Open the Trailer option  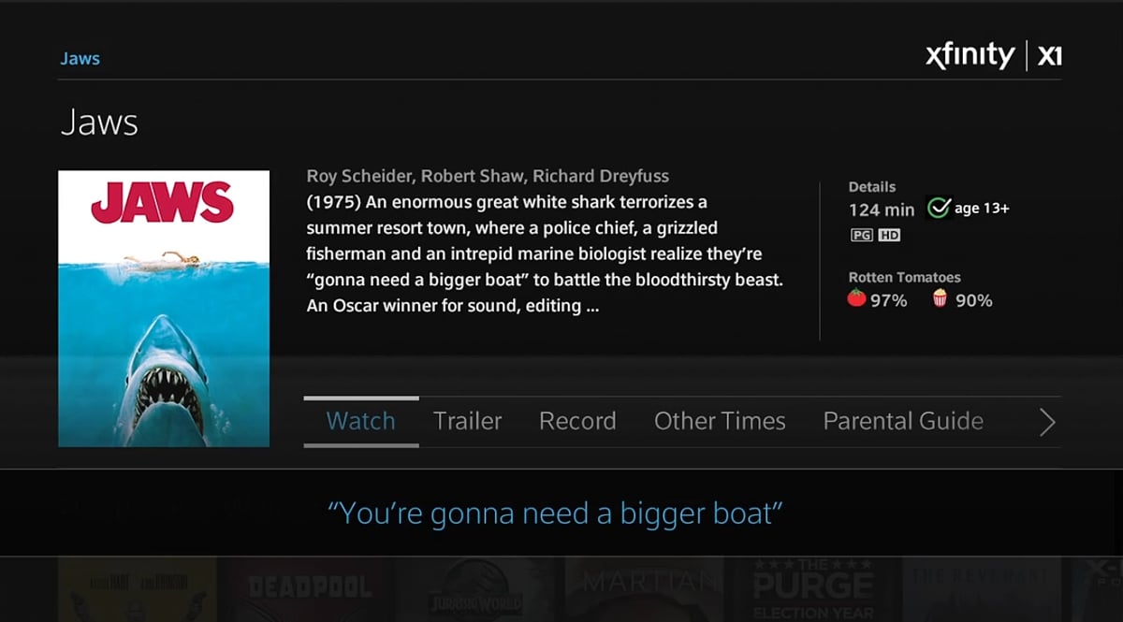pyautogui.click(x=467, y=421)
